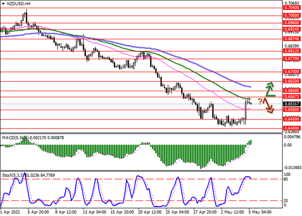Click the green up-arrow forecast icon

coord(270,89)
